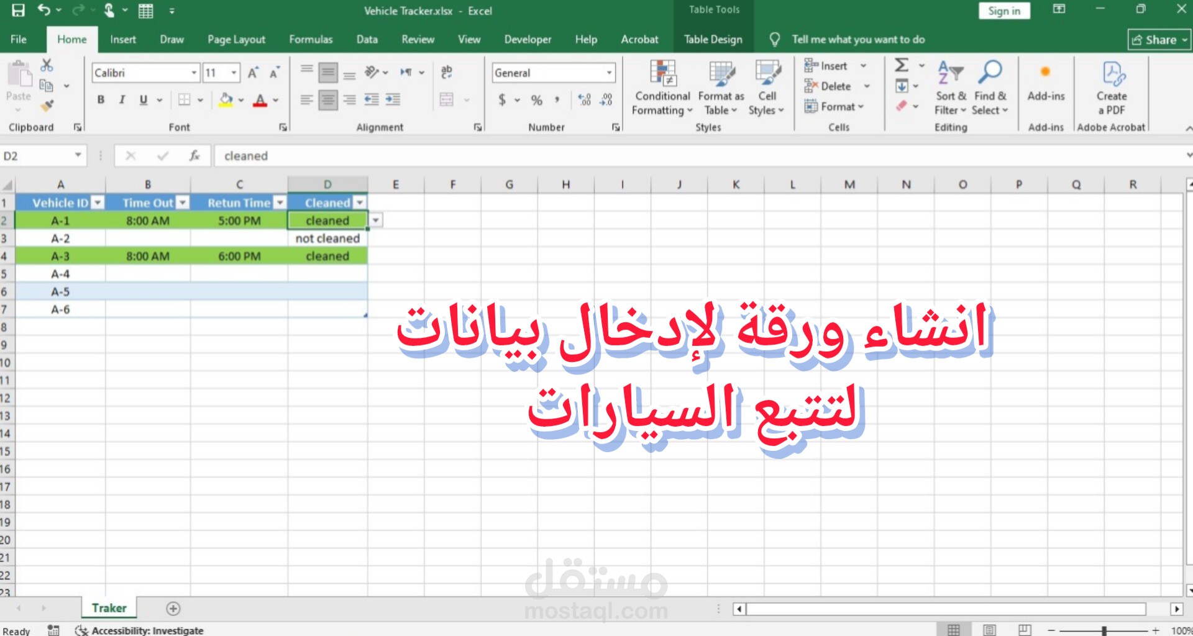Click the Share button

[x=1158, y=39]
